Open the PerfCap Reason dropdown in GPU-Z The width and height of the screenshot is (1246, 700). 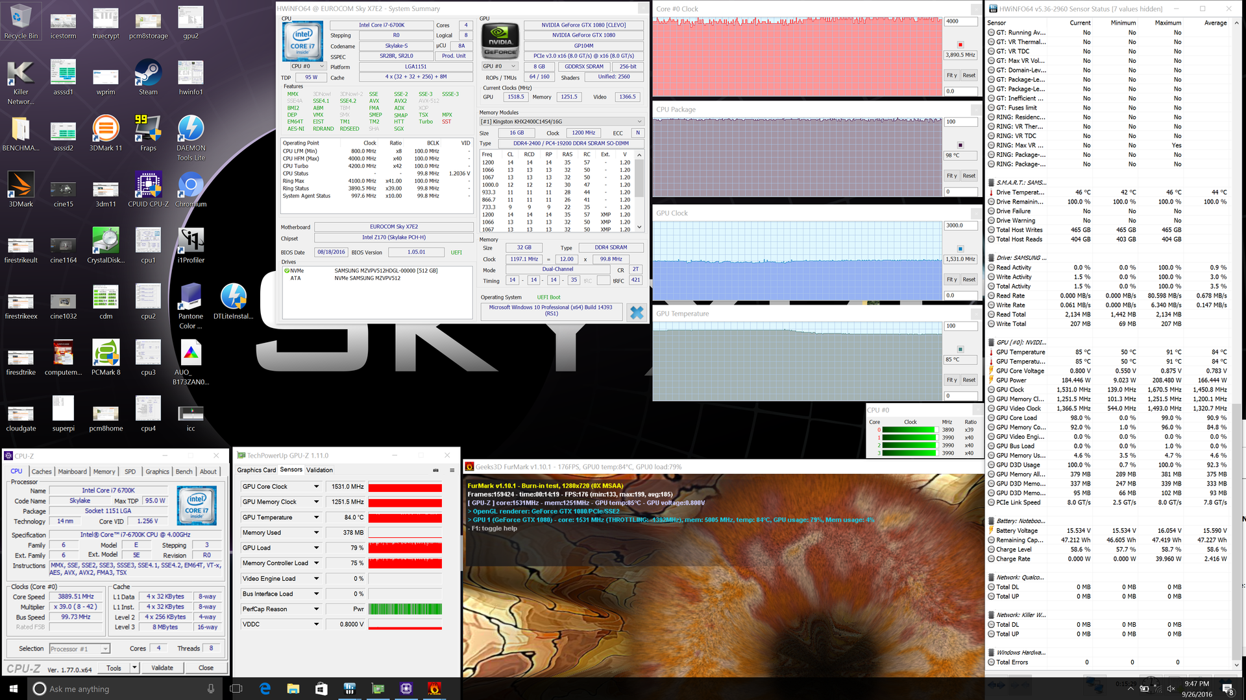coord(317,609)
